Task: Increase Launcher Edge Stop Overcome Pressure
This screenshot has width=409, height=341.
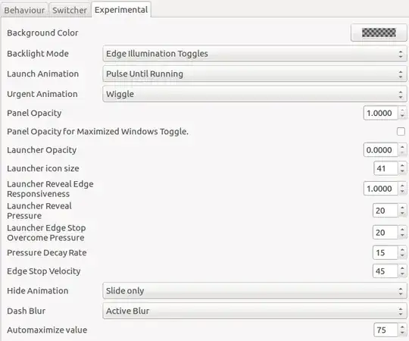Action: [402, 230]
